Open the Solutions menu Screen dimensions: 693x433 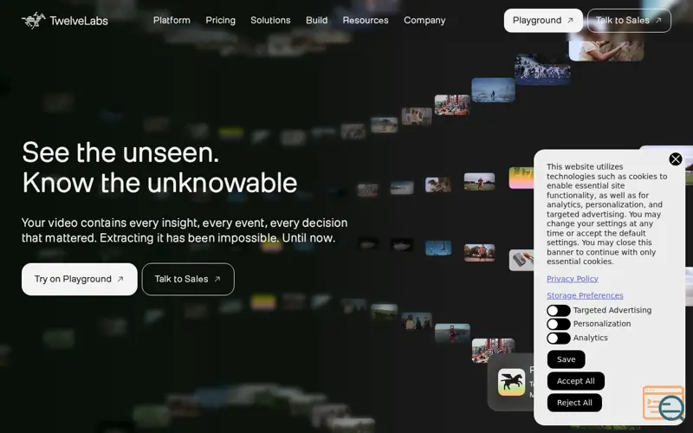click(270, 20)
